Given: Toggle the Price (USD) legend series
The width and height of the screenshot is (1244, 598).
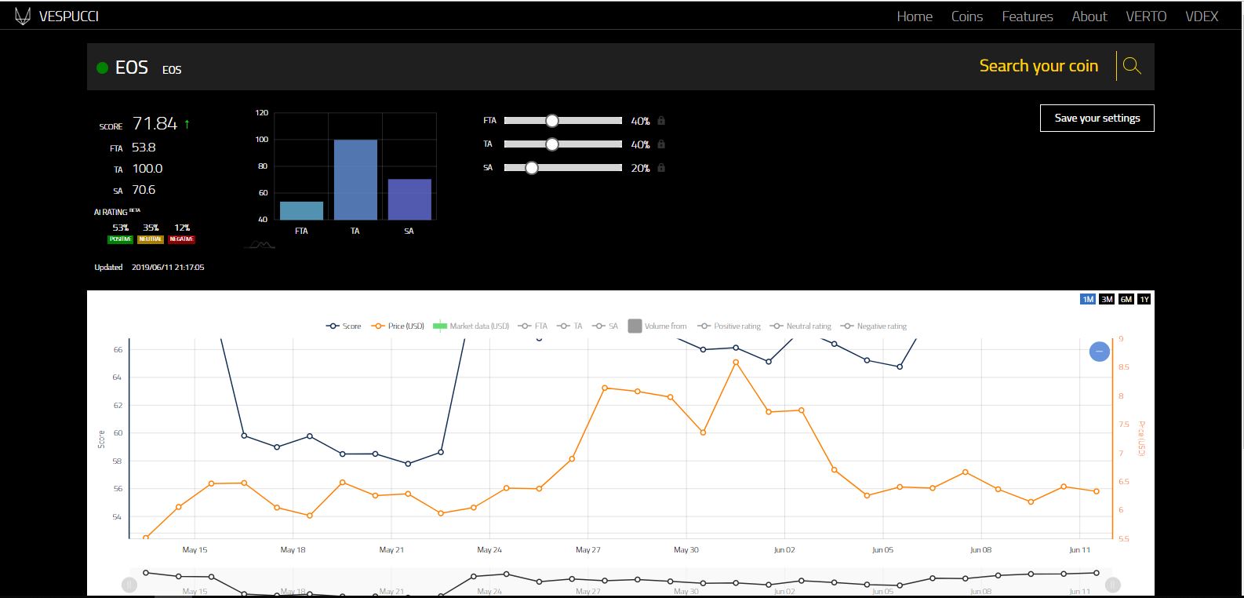Looking at the screenshot, I should point(398,326).
